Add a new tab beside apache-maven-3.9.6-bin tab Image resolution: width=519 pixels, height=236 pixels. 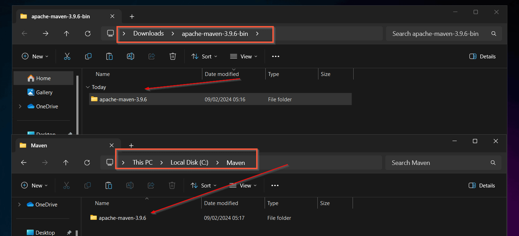click(x=132, y=16)
